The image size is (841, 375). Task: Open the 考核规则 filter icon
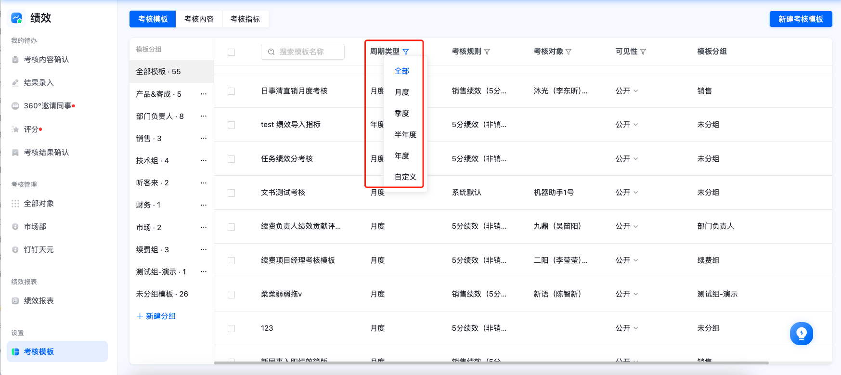pyautogui.click(x=487, y=52)
